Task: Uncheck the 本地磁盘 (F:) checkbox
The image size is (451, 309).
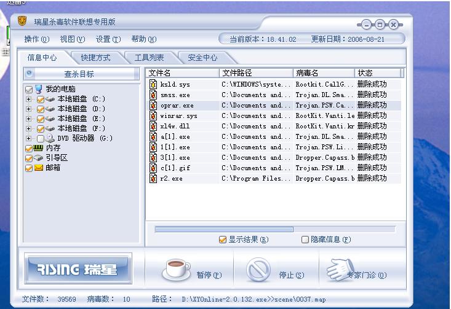Action: pos(40,128)
